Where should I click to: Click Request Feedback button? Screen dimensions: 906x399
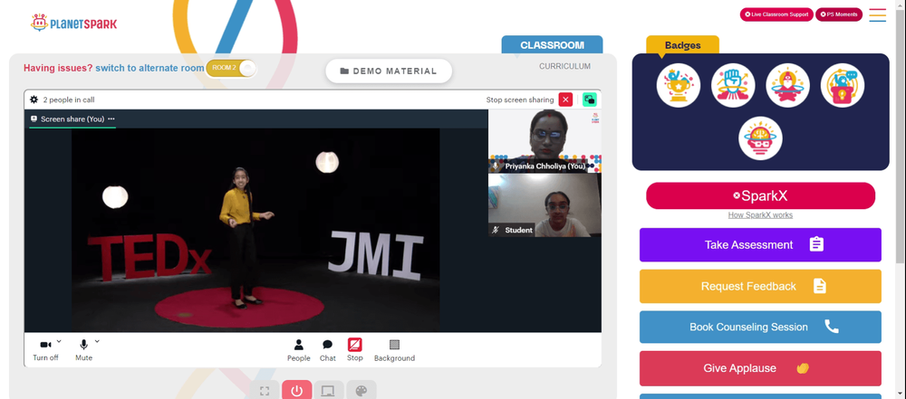[x=760, y=287]
